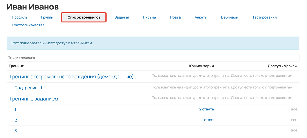The width and height of the screenshot is (307, 138).
Task: View the 2 ответа comments link
Action: point(207,109)
